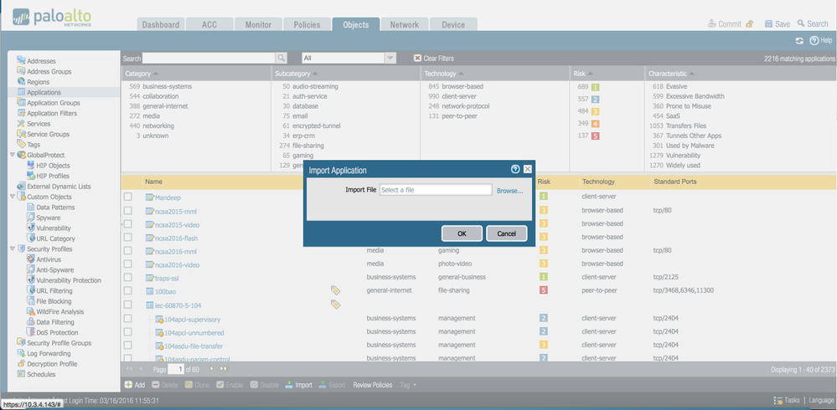Open the Network tab
This screenshot has width=837, height=410.
point(405,25)
